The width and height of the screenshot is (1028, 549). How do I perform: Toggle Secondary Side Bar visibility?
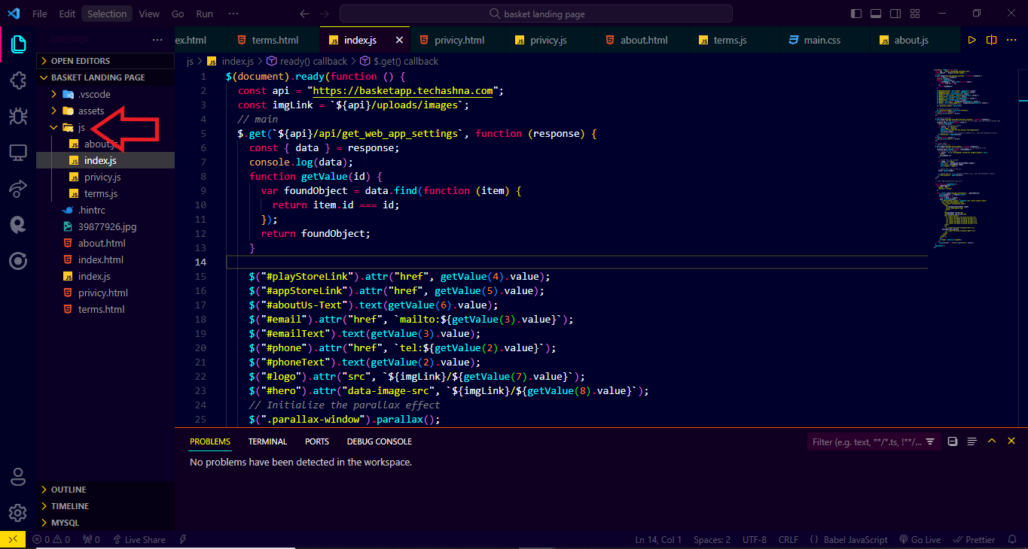[x=895, y=14]
